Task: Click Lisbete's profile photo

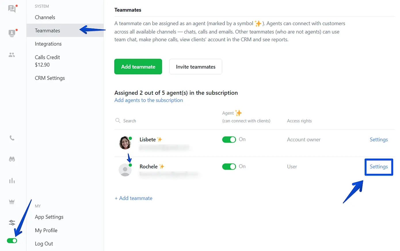Action: (125, 143)
